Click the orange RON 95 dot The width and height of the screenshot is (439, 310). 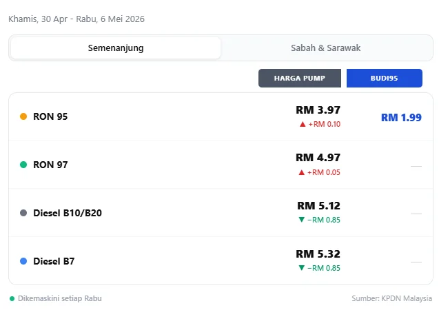23,117
